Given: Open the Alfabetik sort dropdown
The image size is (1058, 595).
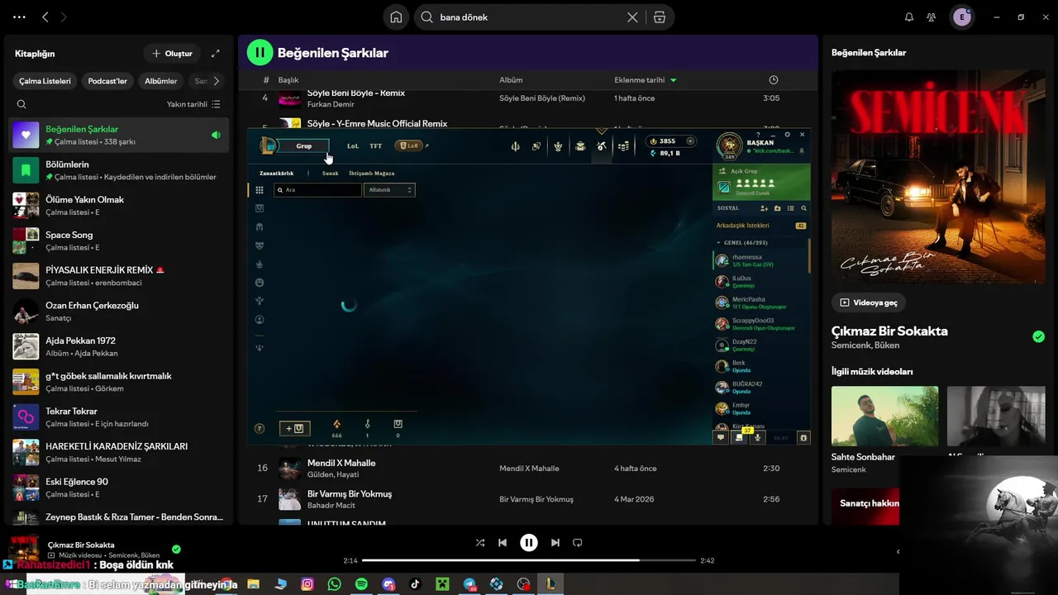Looking at the screenshot, I should click(389, 190).
